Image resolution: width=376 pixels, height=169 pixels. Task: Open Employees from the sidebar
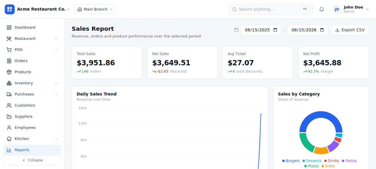(x=32, y=128)
